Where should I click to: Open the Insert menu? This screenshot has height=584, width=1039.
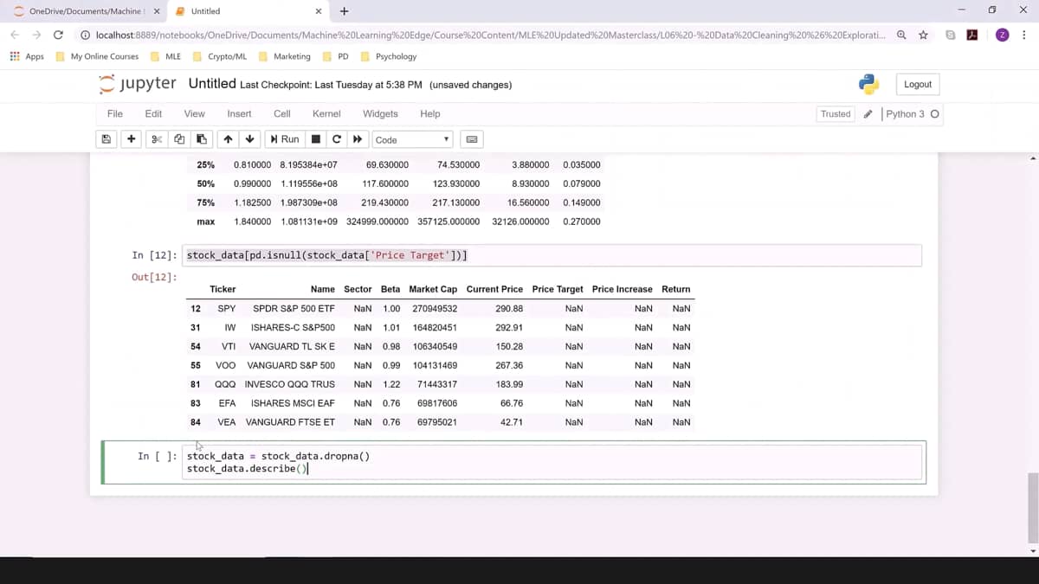coord(239,114)
